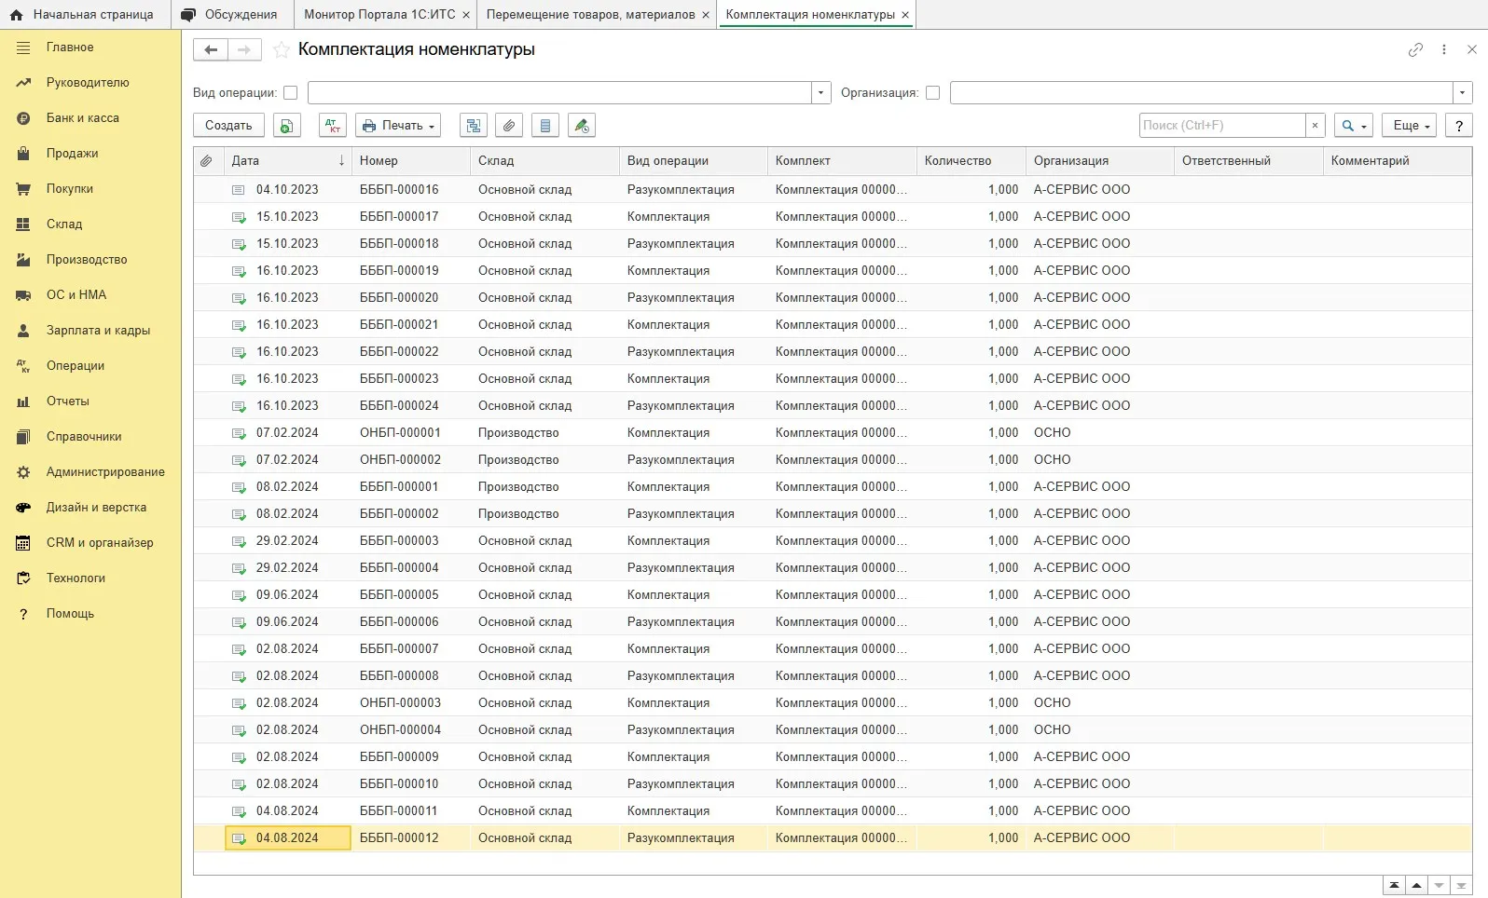Click the Комплект column header
1488x898 pixels.
pos(842,161)
